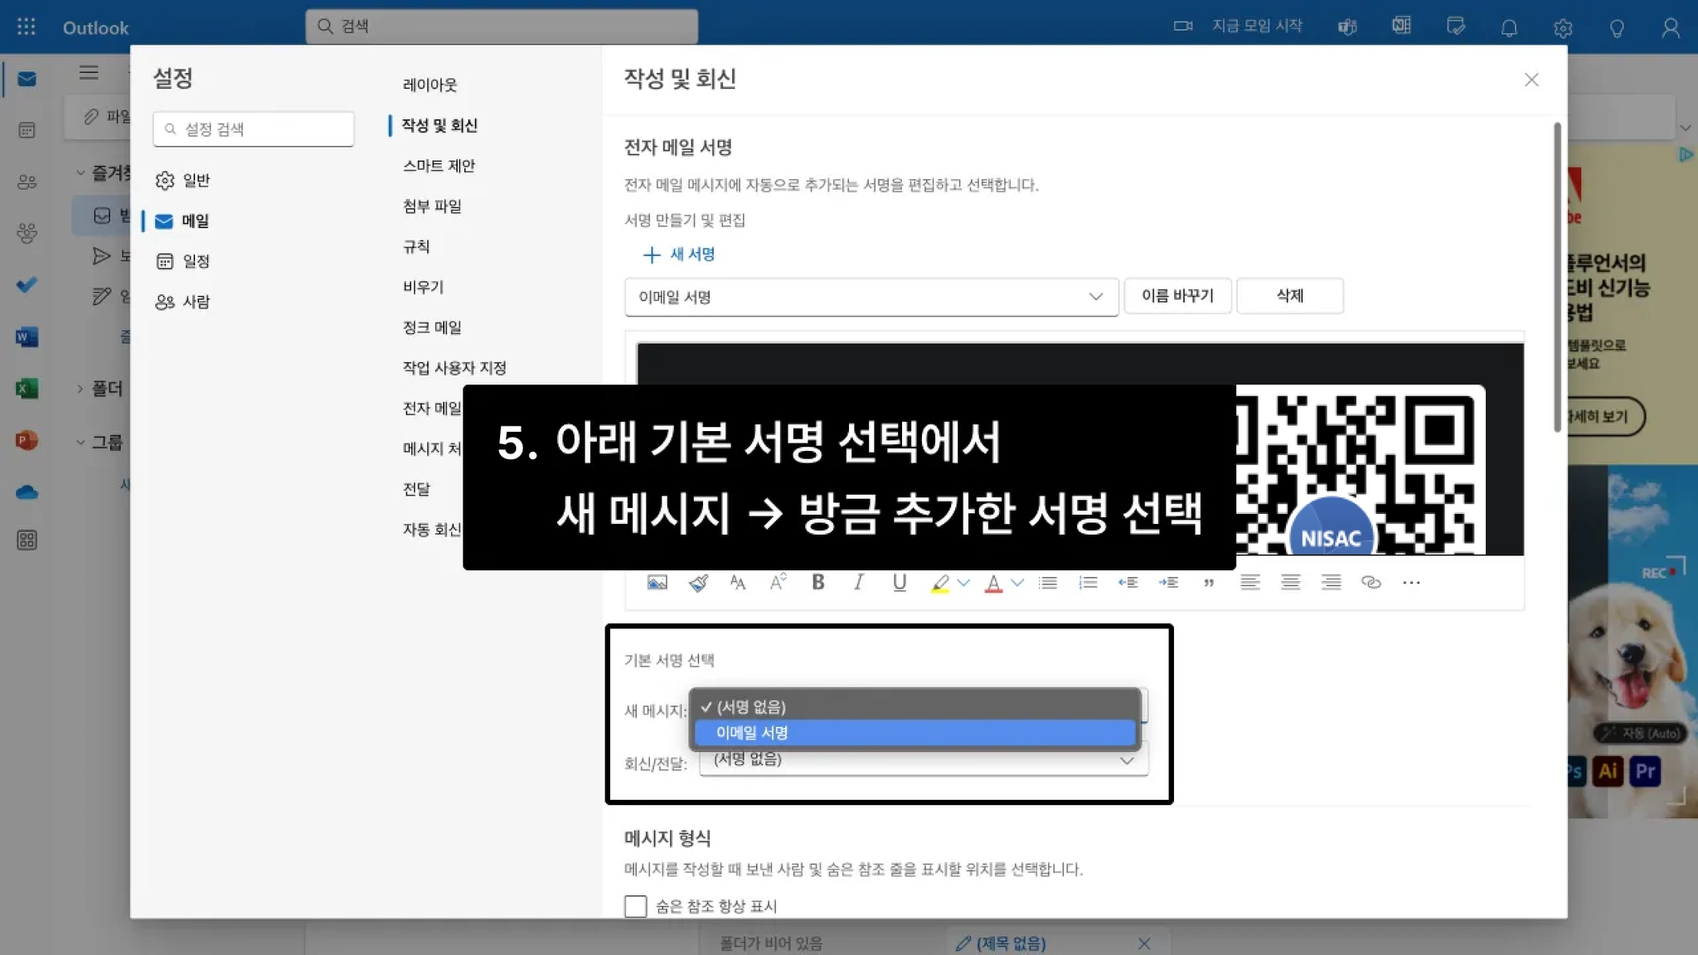This screenshot has width=1698, height=955.
Task: Open the Teams icon in header
Action: 1347,27
